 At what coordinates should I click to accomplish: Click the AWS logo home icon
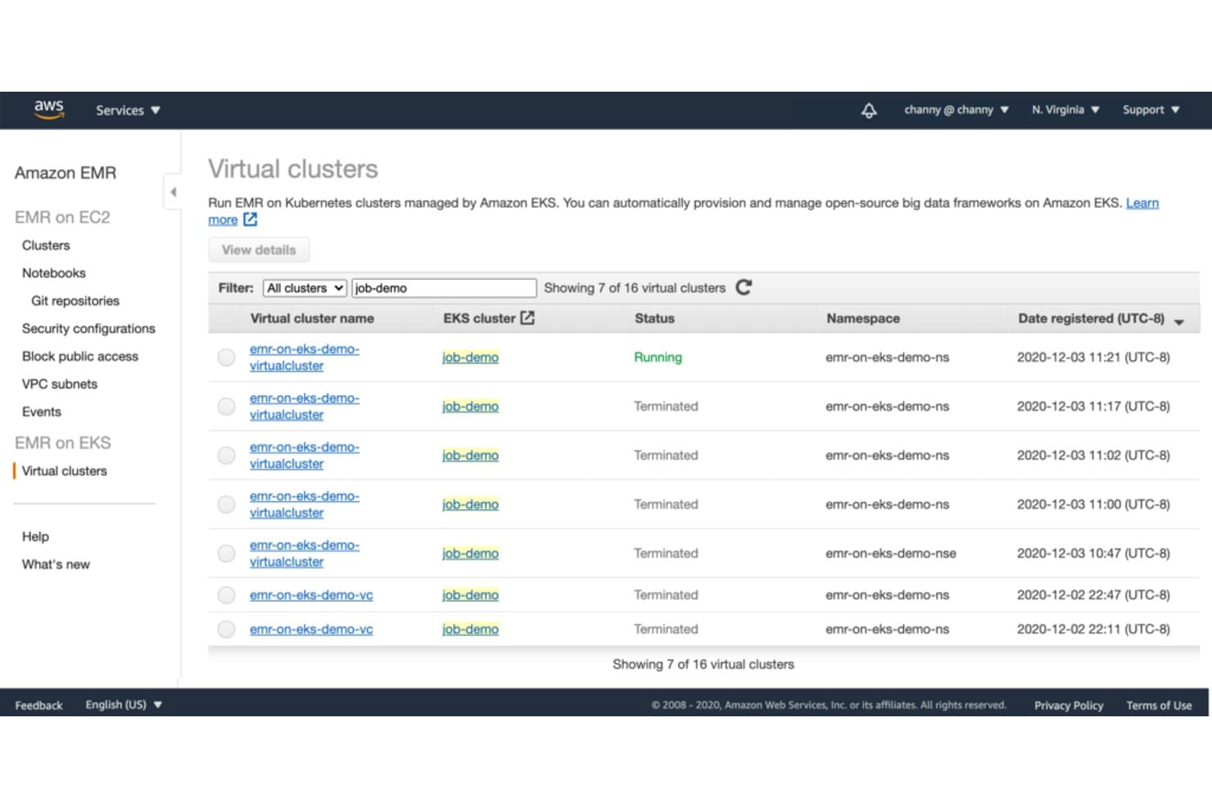49,110
